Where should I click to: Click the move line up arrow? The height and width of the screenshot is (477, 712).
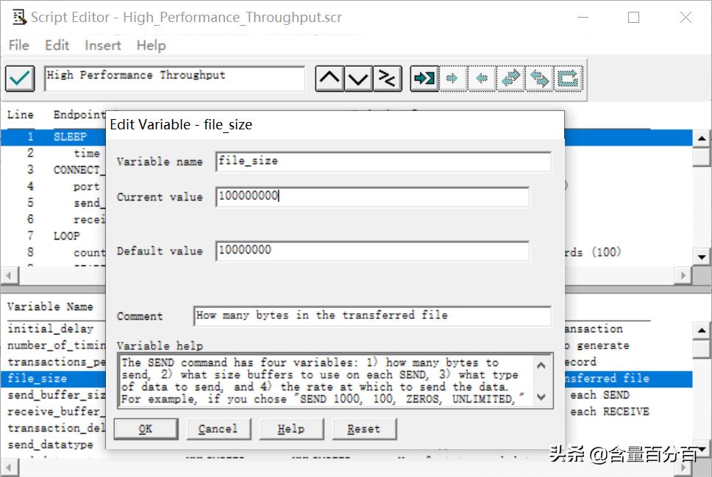[x=330, y=79]
